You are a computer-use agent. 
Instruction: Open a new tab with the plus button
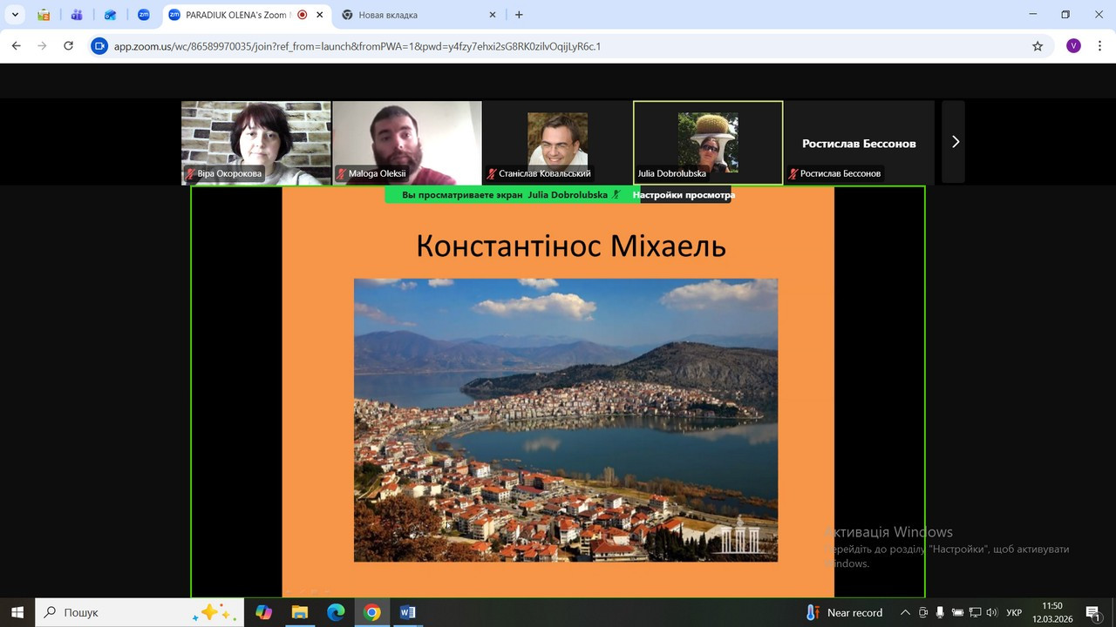(x=519, y=15)
